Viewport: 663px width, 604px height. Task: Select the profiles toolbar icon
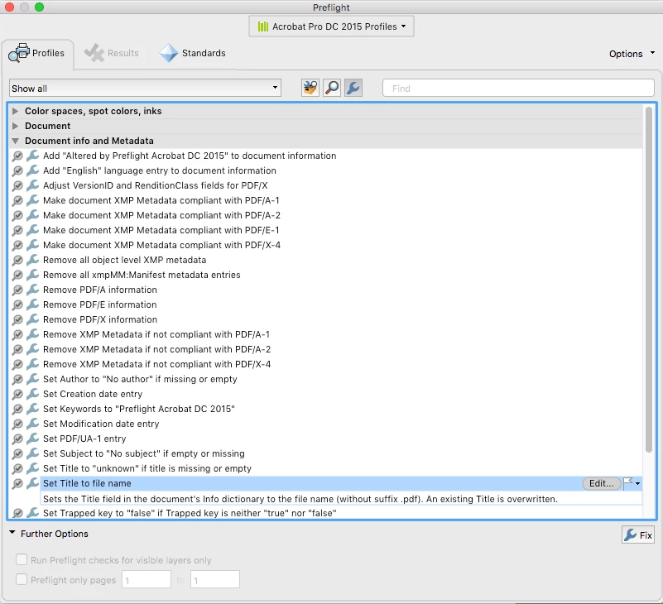click(x=310, y=88)
